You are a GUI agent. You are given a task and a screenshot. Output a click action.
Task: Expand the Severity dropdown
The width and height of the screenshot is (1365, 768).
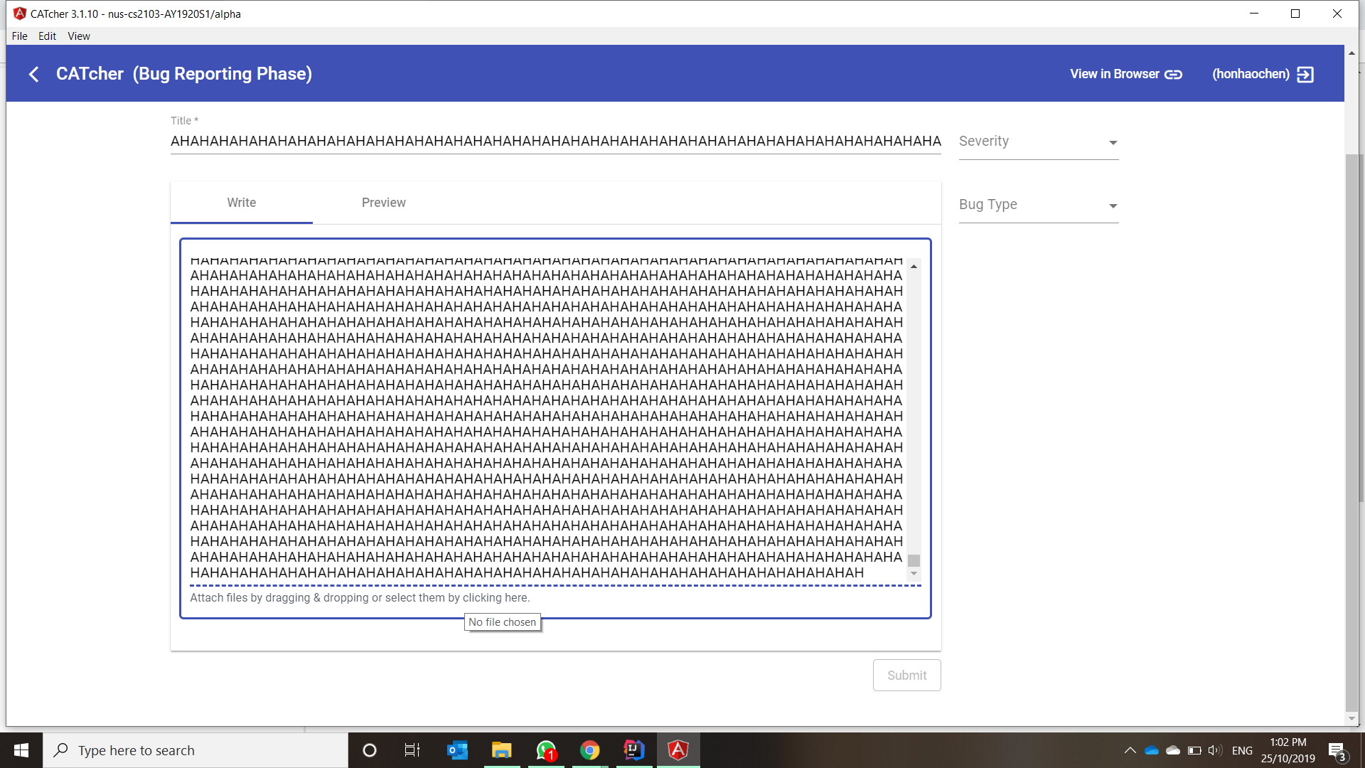coord(1038,142)
